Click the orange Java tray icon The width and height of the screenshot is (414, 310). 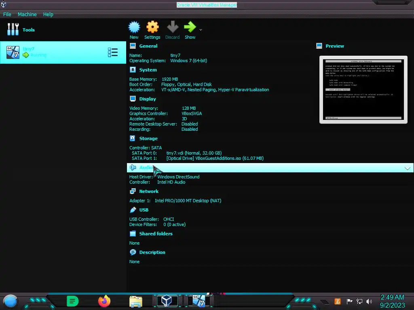(x=338, y=301)
